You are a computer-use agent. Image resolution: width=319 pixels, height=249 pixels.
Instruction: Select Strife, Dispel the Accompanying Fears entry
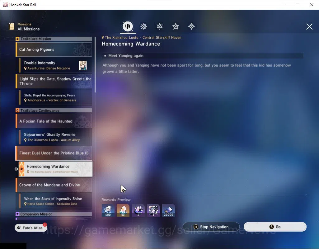click(x=55, y=98)
